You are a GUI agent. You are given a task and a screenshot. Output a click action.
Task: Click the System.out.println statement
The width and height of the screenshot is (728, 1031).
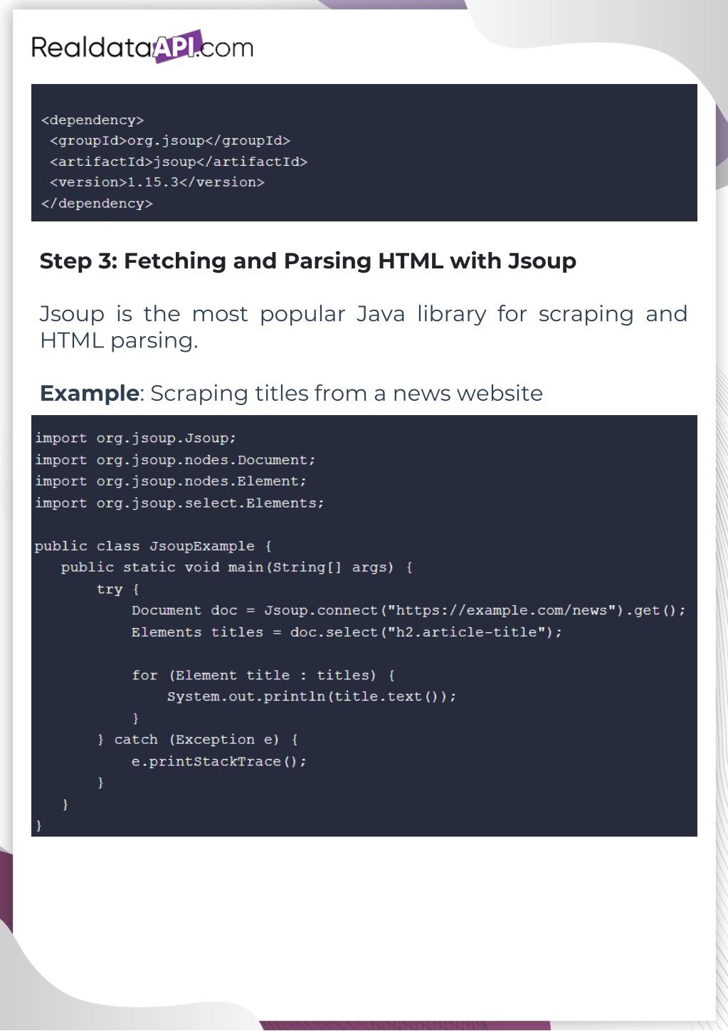point(312,696)
